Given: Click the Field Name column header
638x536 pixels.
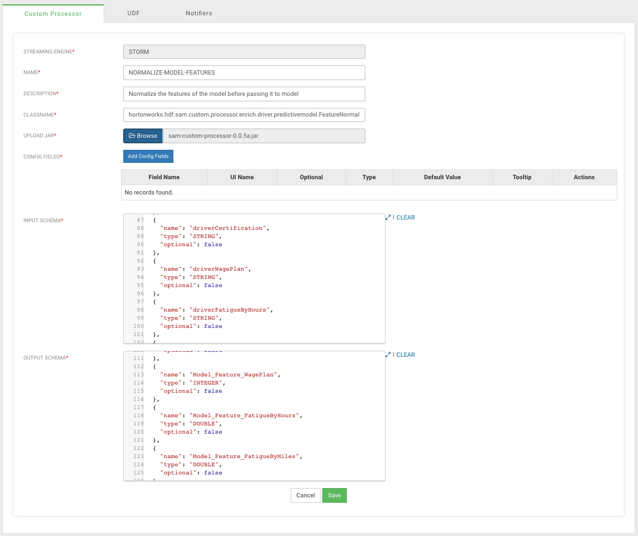Looking at the screenshot, I should [x=164, y=177].
